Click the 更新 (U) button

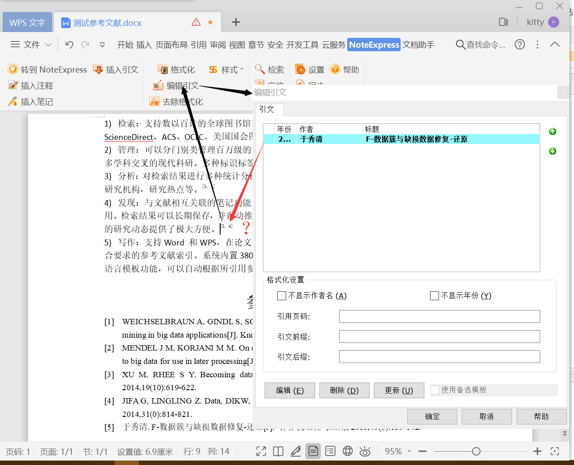pos(399,390)
